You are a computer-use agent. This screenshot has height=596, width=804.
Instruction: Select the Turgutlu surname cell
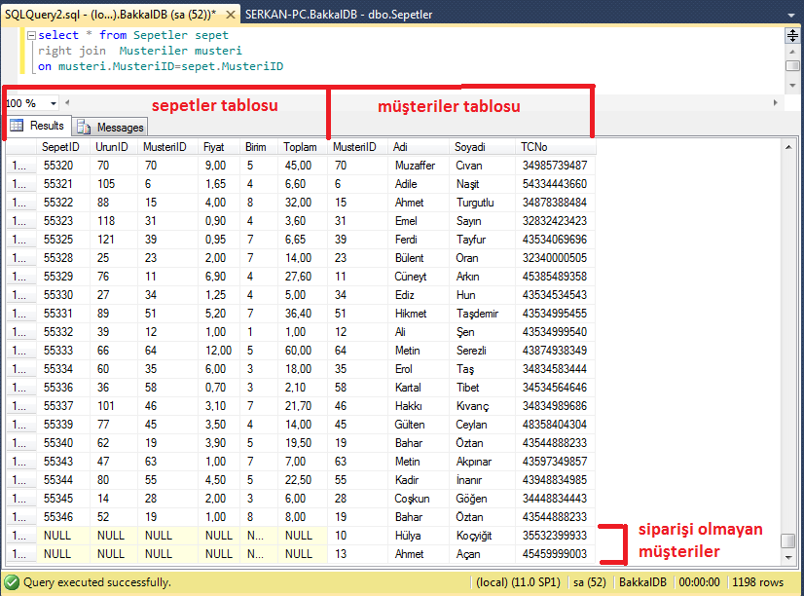[x=482, y=203]
